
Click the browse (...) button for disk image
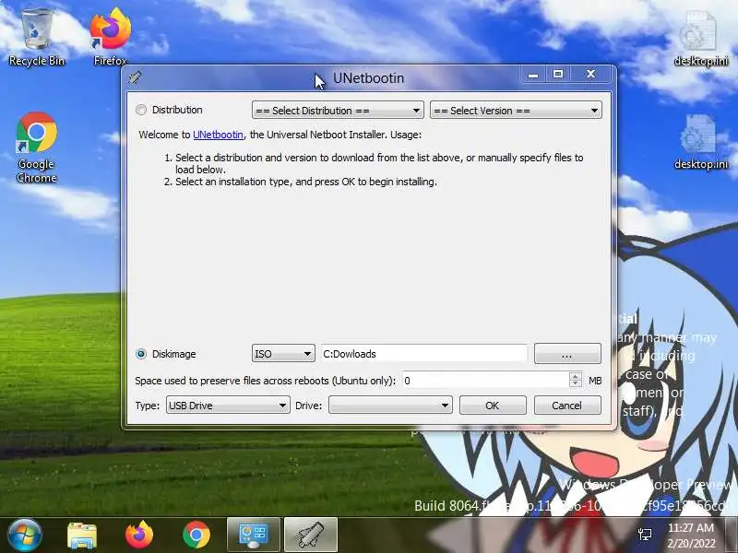(567, 354)
